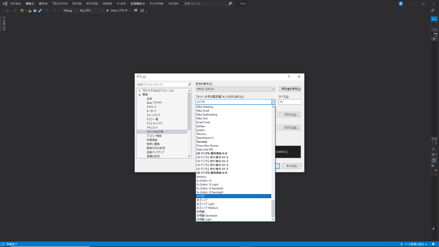Image resolution: width=439 pixels, height=247 pixels.
Task: Choose Times New Roman from font list
Action: [x=233, y=146]
